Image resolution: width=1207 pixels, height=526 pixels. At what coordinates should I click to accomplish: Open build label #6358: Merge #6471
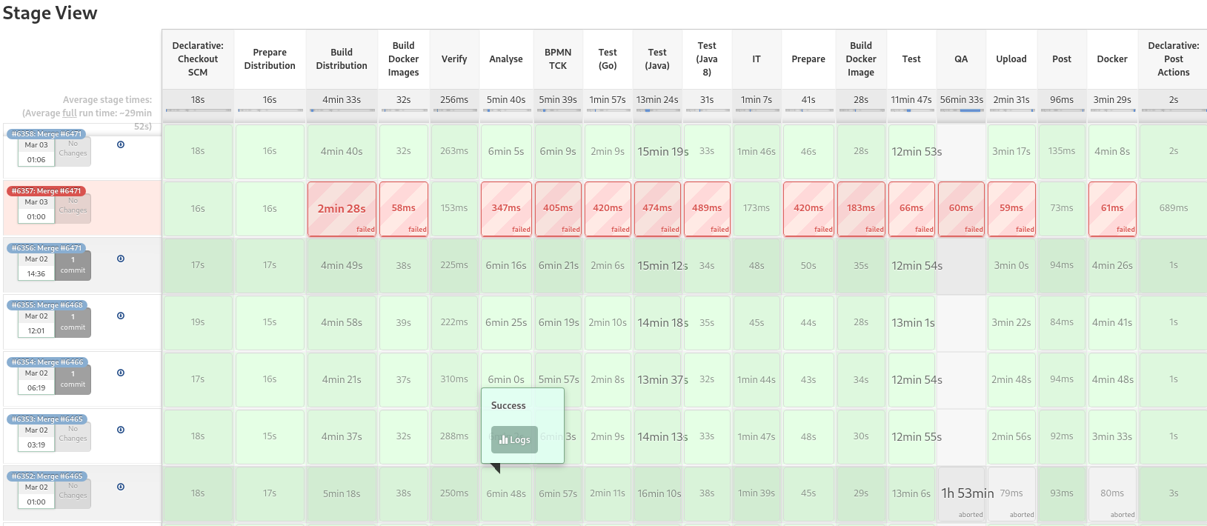[47, 134]
